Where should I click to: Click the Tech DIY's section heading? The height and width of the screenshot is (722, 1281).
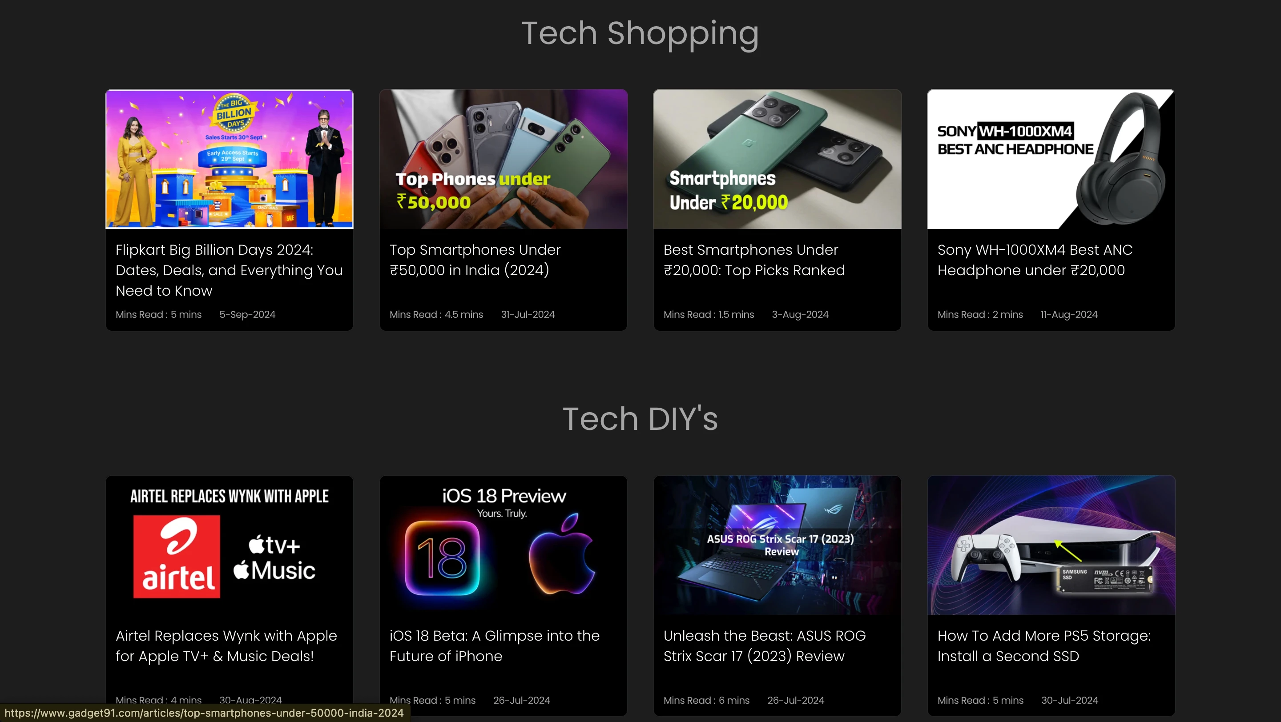pyautogui.click(x=640, y=418)
